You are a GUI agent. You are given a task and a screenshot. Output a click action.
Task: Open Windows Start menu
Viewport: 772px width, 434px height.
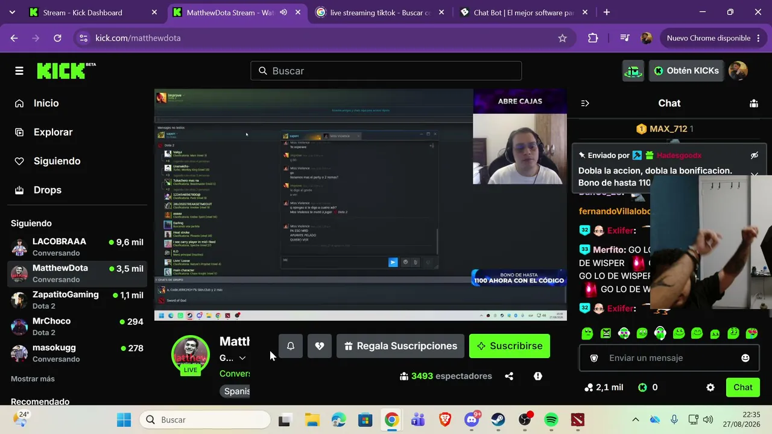(124, 420)
